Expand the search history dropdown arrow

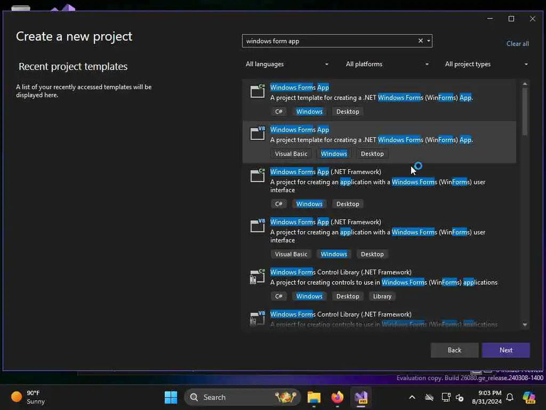point(429,41)
